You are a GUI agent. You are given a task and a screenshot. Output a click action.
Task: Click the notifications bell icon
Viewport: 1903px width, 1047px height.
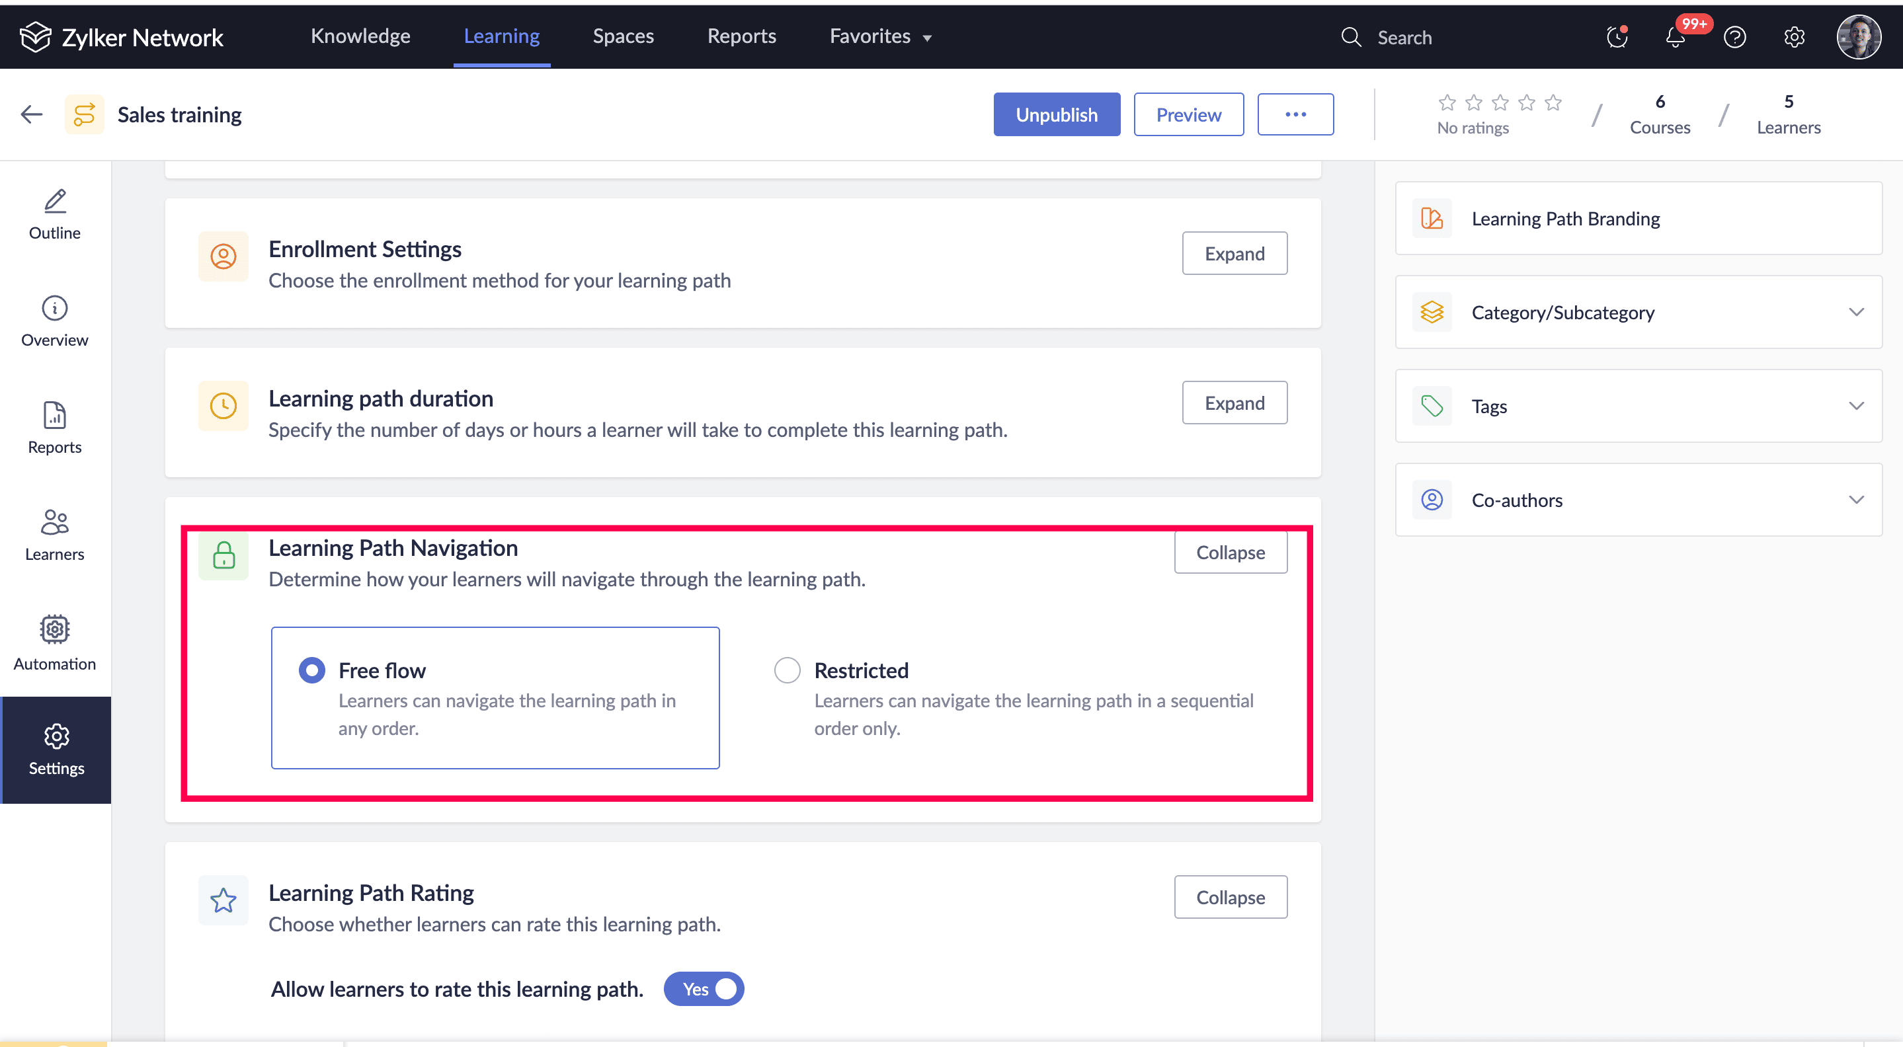pyautogui.click(x=1675, y=37)
